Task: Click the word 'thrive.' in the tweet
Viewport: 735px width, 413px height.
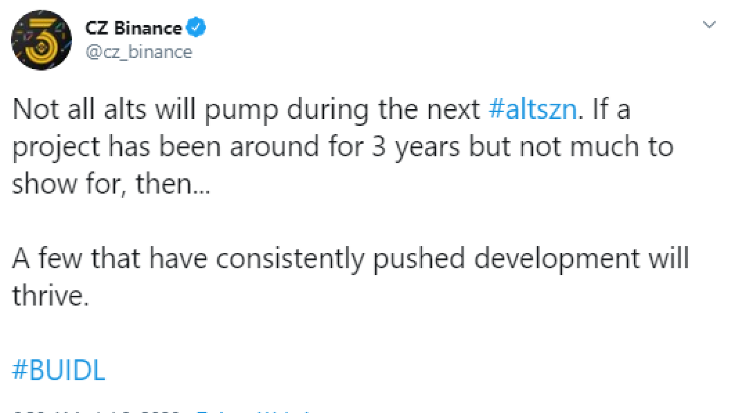Action: tap(51, 295)
